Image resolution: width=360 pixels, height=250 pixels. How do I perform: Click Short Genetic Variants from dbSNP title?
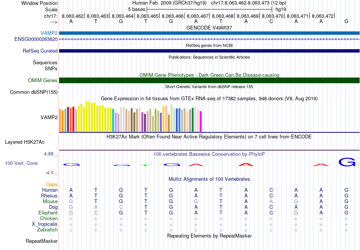[209, 87]
